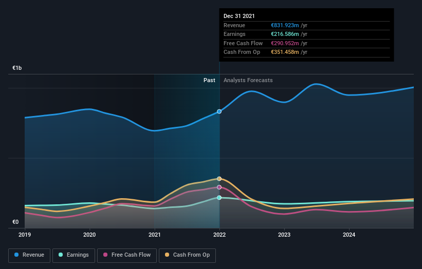Click the Dec 31 2021 tooltip date

239,16
